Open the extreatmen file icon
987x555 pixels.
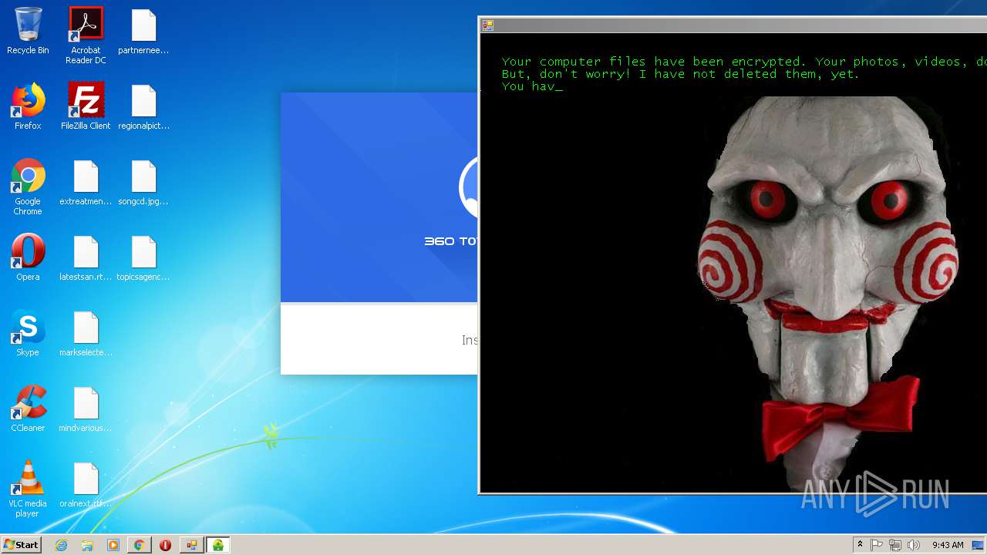pyautogui.click(x=86, y=183)
